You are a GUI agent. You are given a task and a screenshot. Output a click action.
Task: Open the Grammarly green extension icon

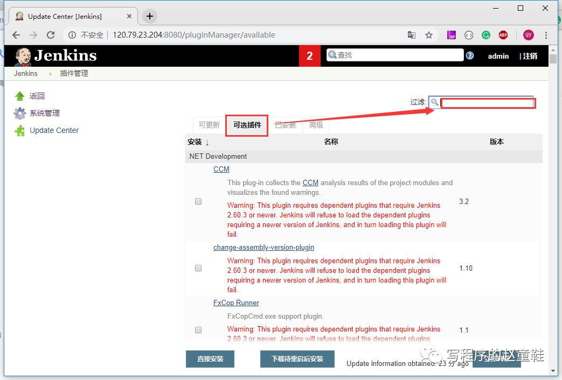[x=485, y=35]
